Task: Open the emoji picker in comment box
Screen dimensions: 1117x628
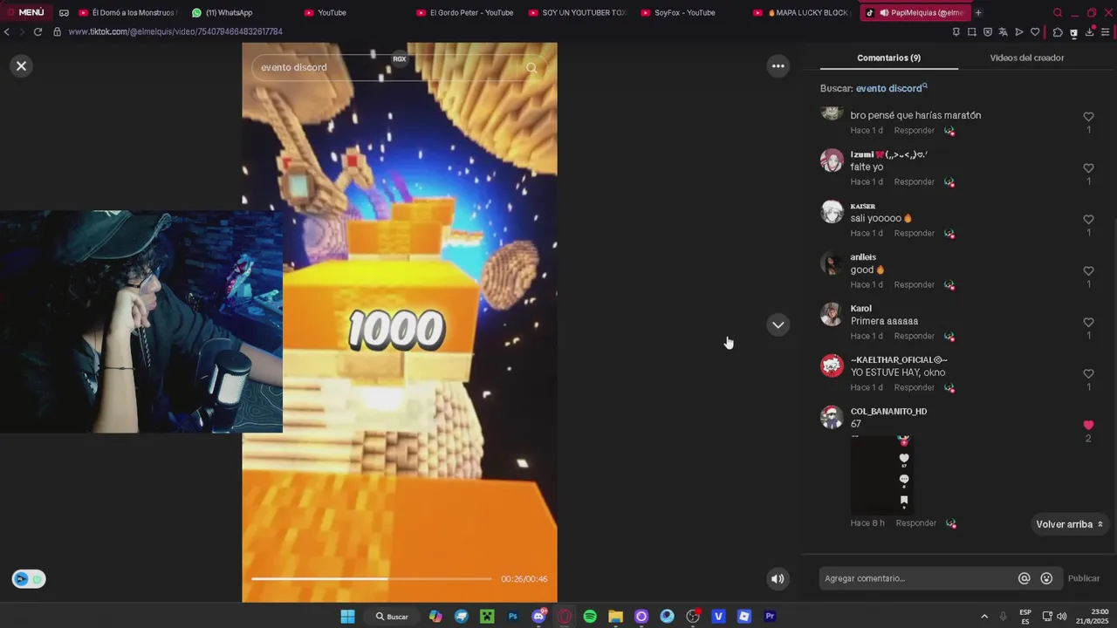Action: [x=1046, y=578]
